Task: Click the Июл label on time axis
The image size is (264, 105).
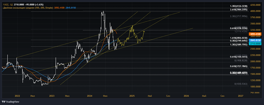Action: [33, 96]
